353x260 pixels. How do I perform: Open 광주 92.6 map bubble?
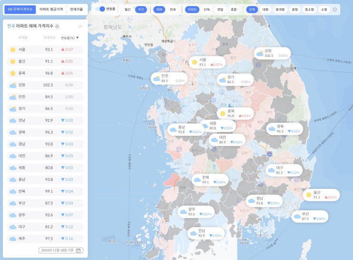click(x=196, y=212)
